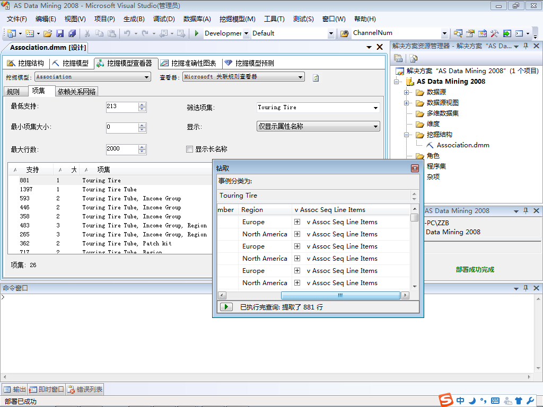Click the run query play button in the drill-through dialog
The width and height of the screenshot is (543, 407).
click(x=226, y=307)
